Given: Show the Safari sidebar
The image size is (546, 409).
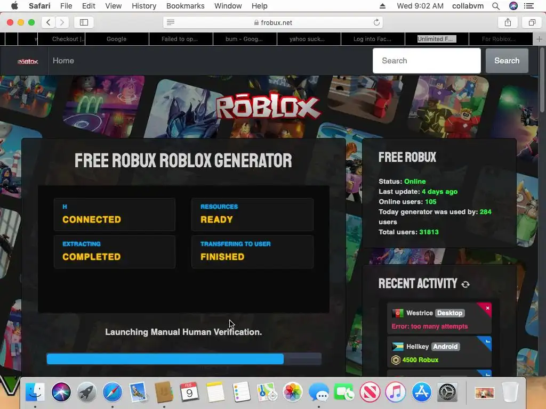Looking at the screenshot, I should pos(84,22).
